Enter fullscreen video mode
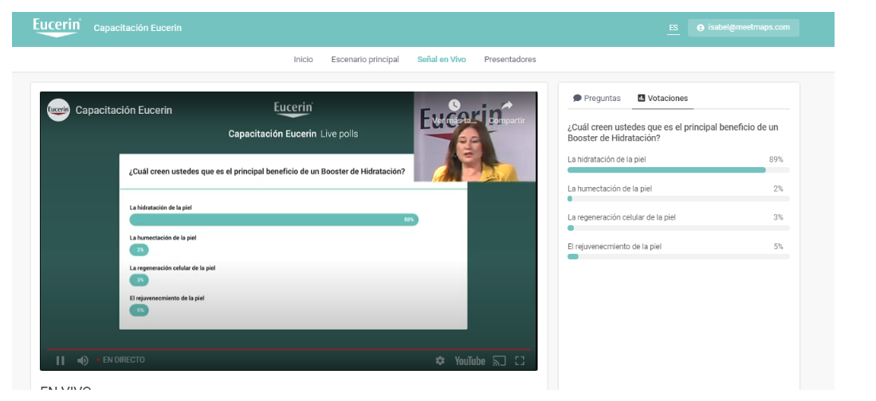 (x=520, y=361)
